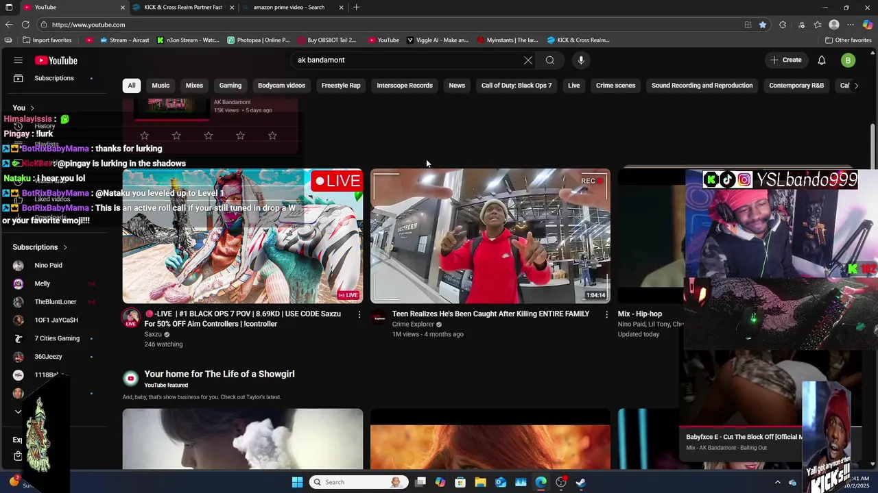Switch to KICK & Cross Realm tab
The width and height of the screenshot is (878, 493).
pos(183,8)
